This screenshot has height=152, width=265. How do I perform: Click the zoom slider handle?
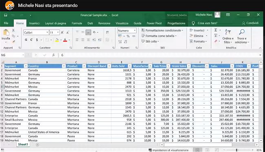236,150
